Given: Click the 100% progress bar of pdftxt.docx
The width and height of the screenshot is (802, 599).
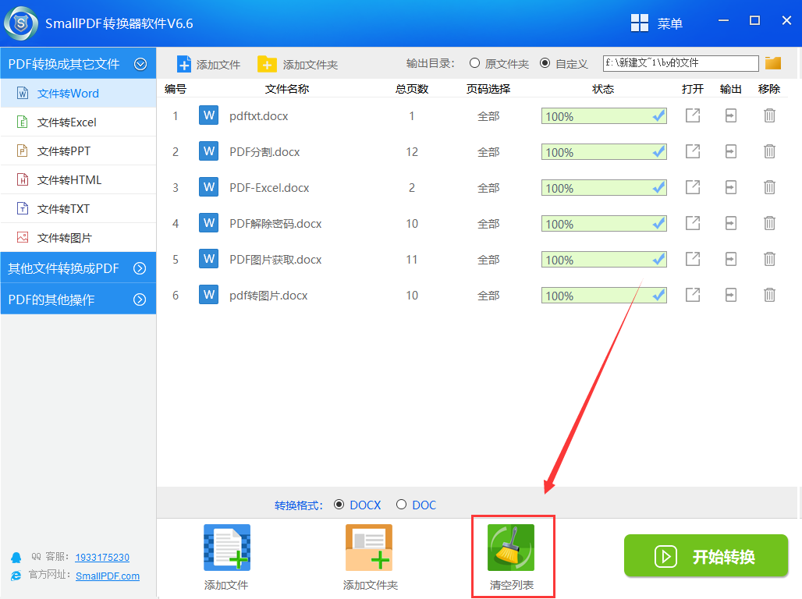Looking at the screenshot, I should click(604, 116).
